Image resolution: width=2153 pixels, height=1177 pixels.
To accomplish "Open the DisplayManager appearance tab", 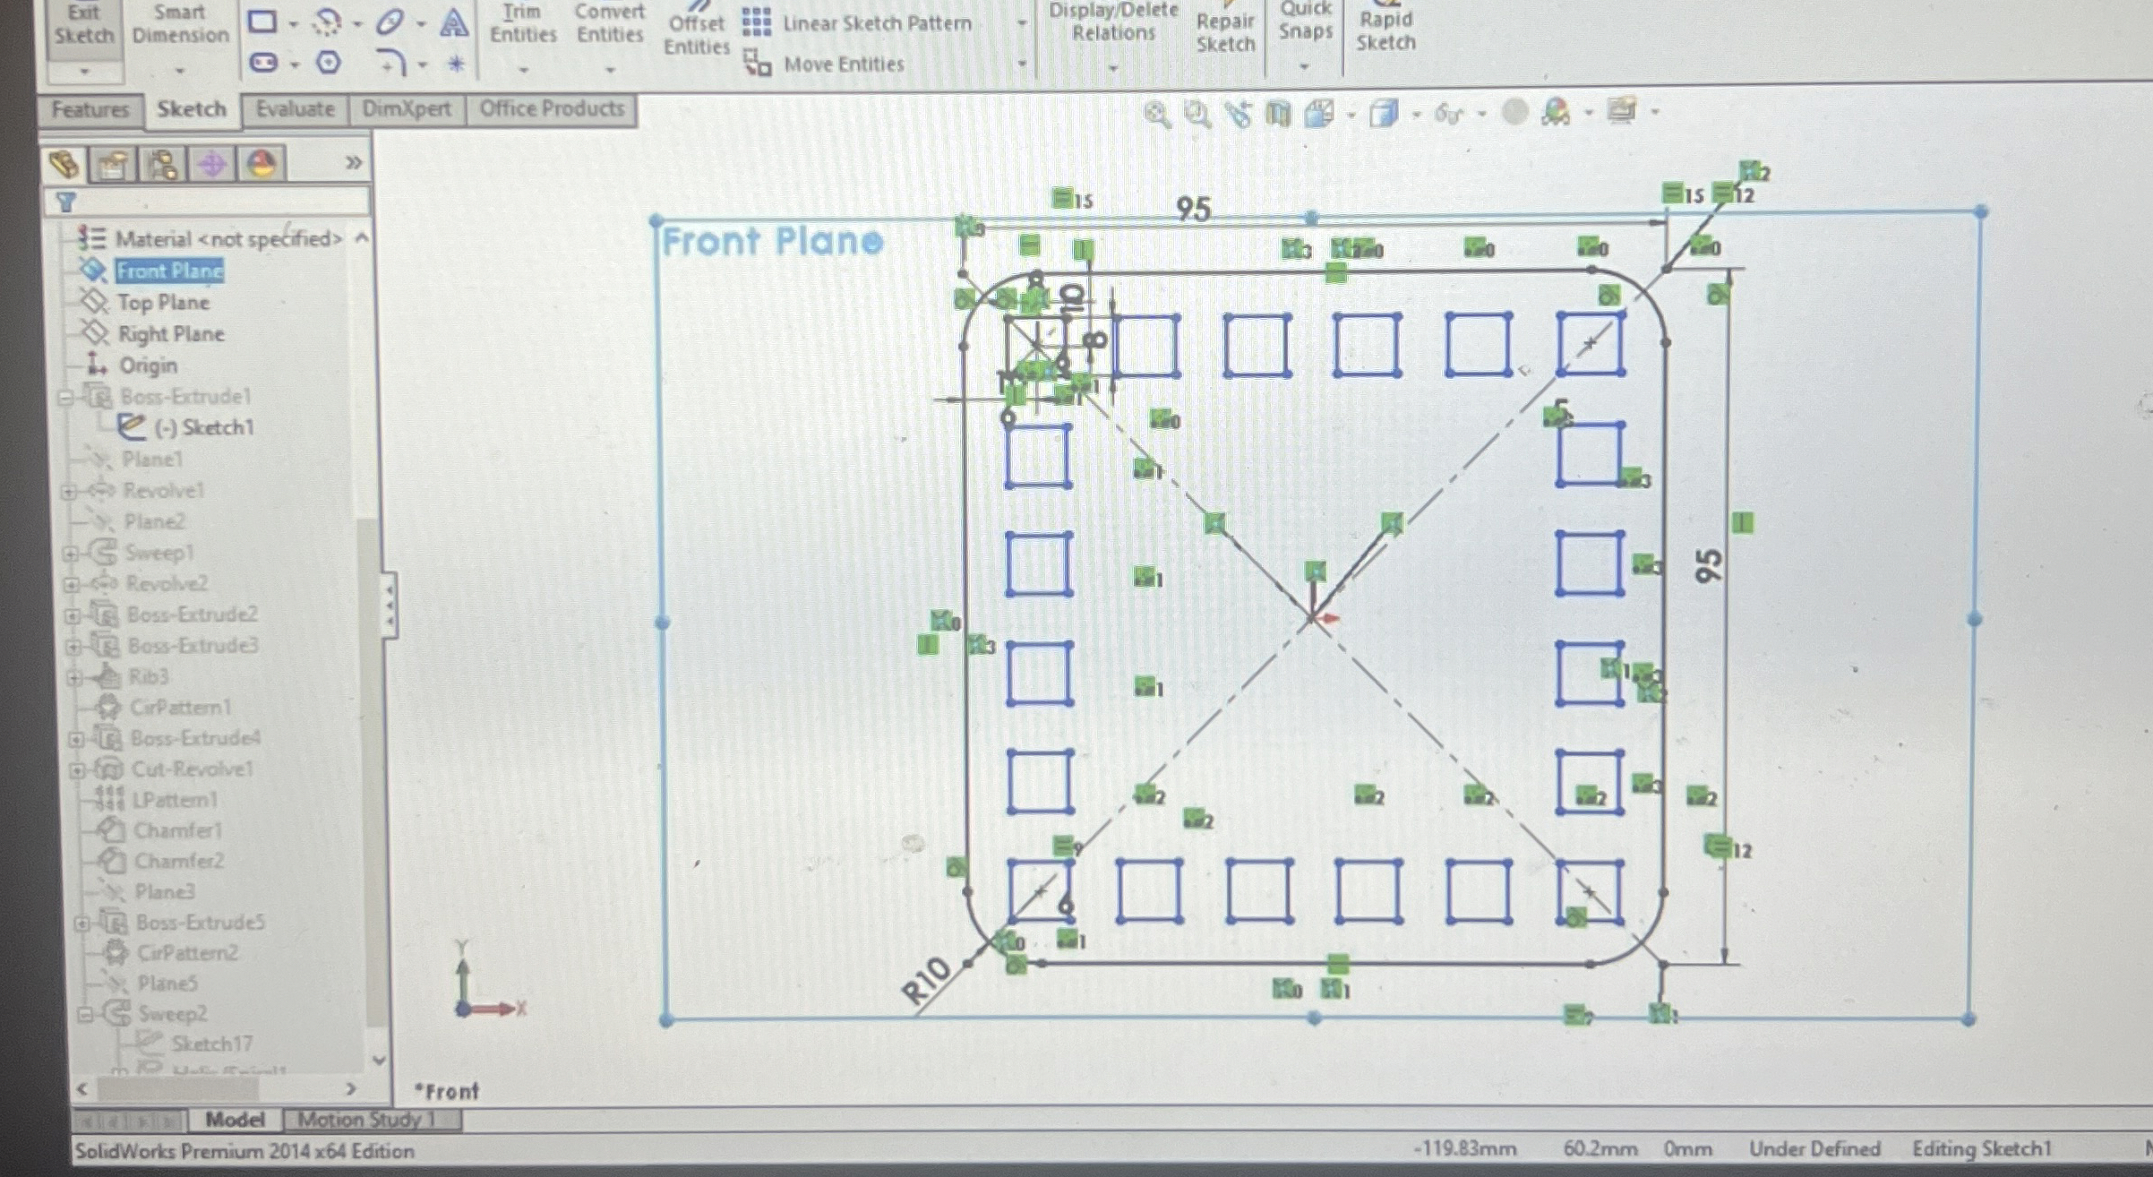I will pos(262,165).
